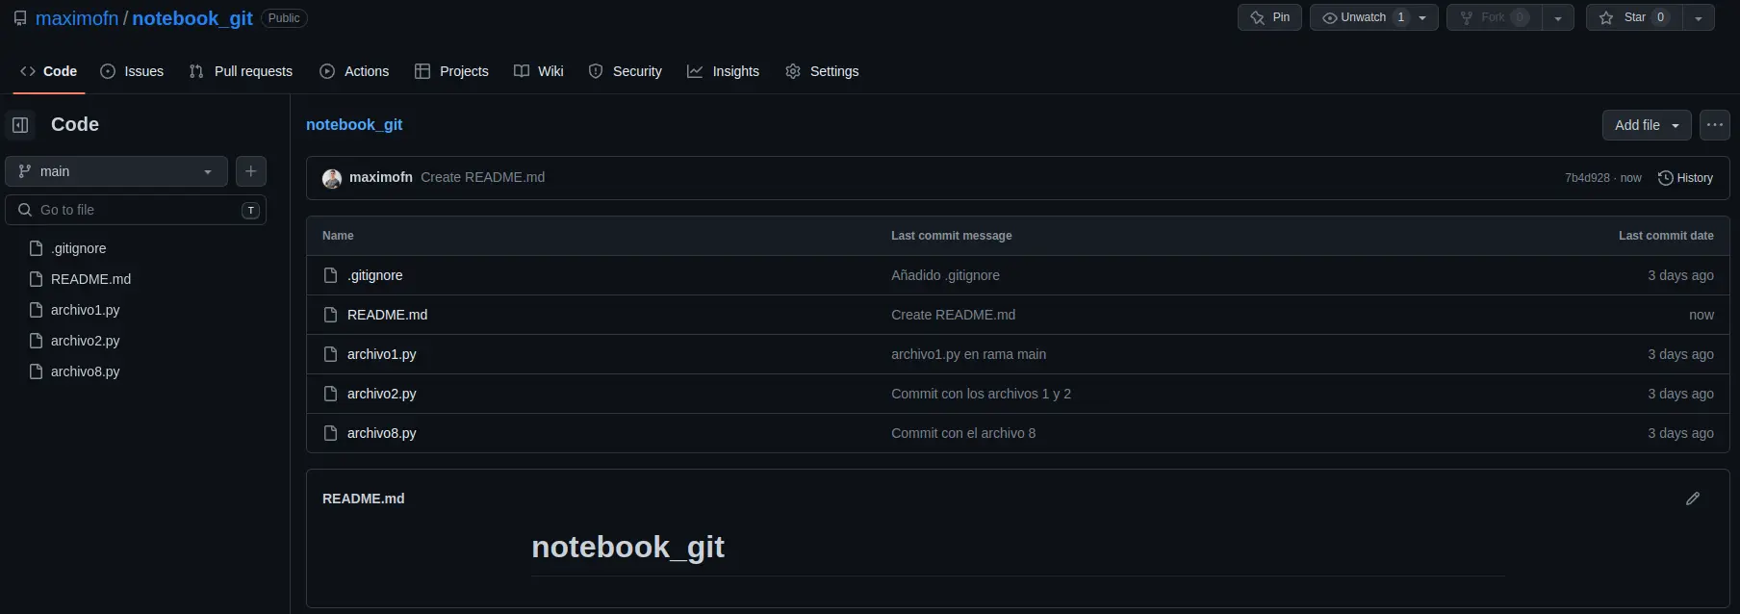
Task: Click the Star icon button
Action: (1634, 17)
